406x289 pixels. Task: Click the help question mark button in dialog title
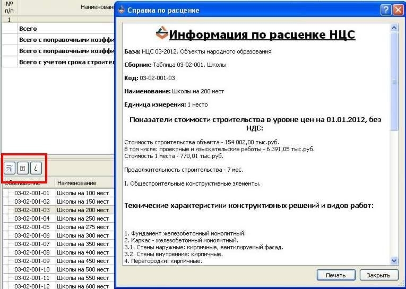pos(385,10)
